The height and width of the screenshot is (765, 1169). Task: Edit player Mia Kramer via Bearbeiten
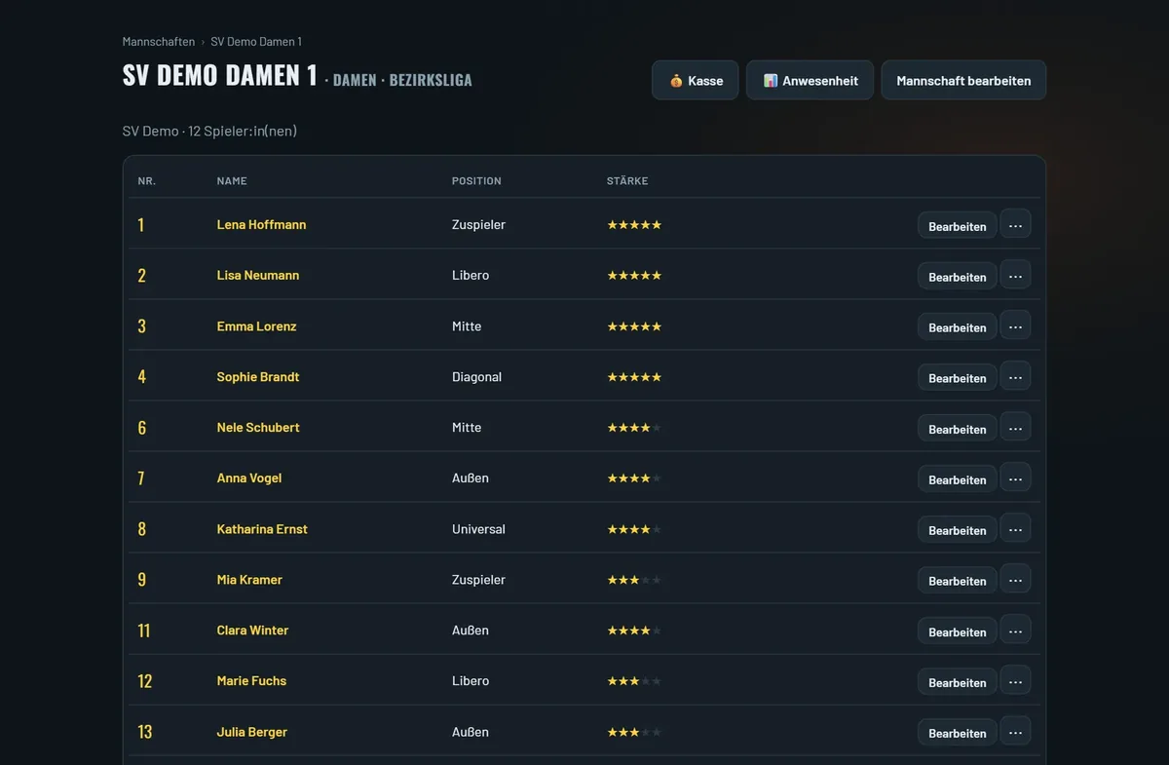coord(957,580)
